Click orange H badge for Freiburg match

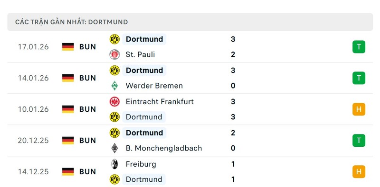[359, 171]
